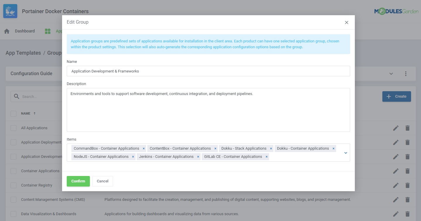This screenshot has width=421, height=221.
Task: Expand the Items selection dropdown
Action: pos(345,152)
